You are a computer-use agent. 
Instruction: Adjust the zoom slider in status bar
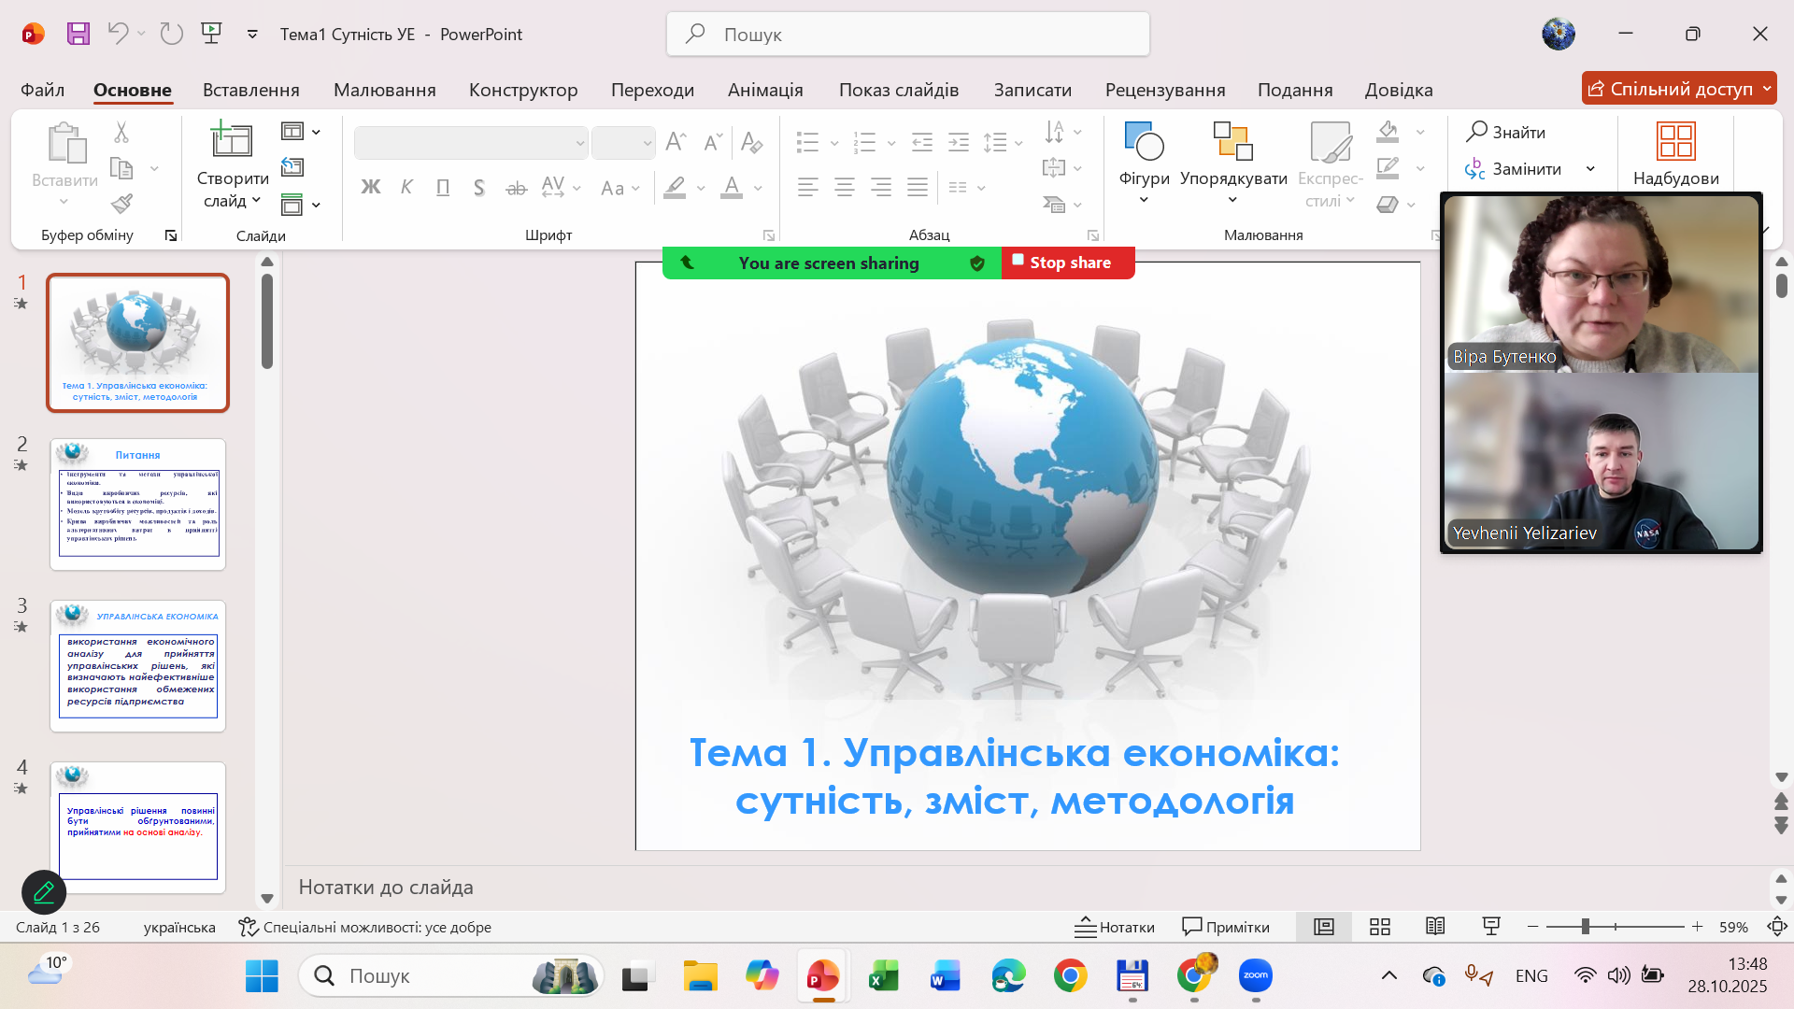[1585, 927]
